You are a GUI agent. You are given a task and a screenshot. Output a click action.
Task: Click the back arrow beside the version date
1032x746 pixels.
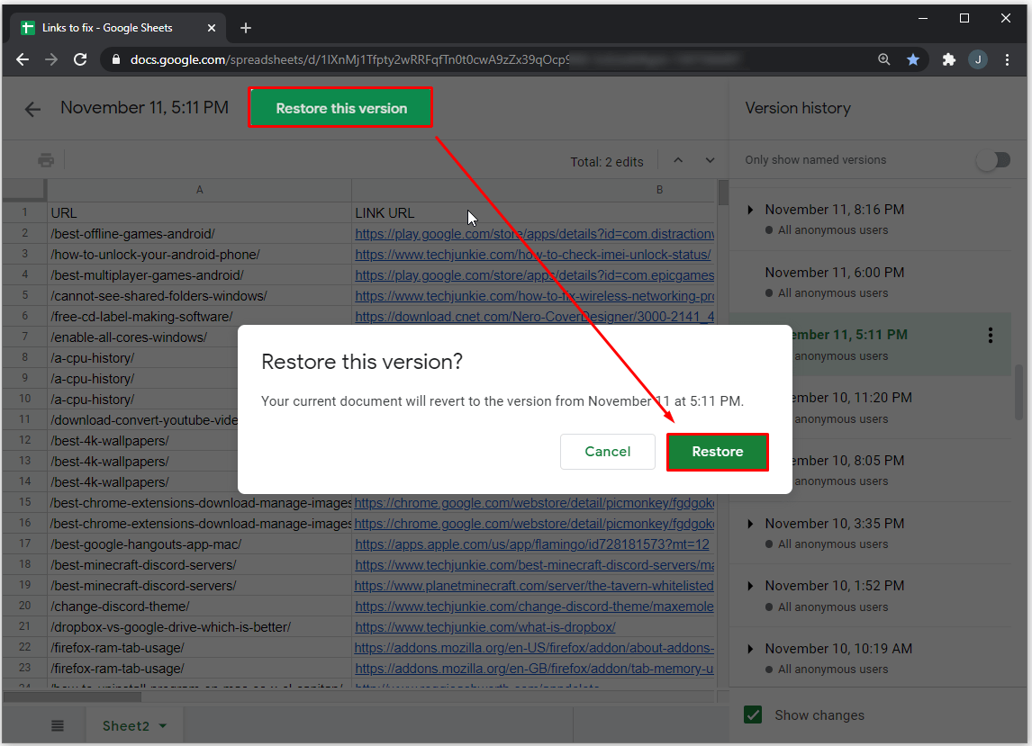click(32, 109)
